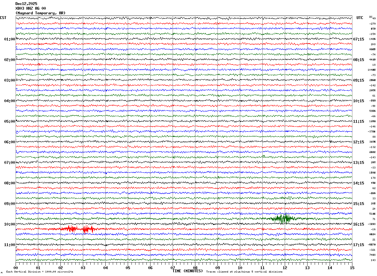The width and height of the screenshot is (377, 276).
Task: Select the 02:00 CST time label
Action: (x=10, y=60)
